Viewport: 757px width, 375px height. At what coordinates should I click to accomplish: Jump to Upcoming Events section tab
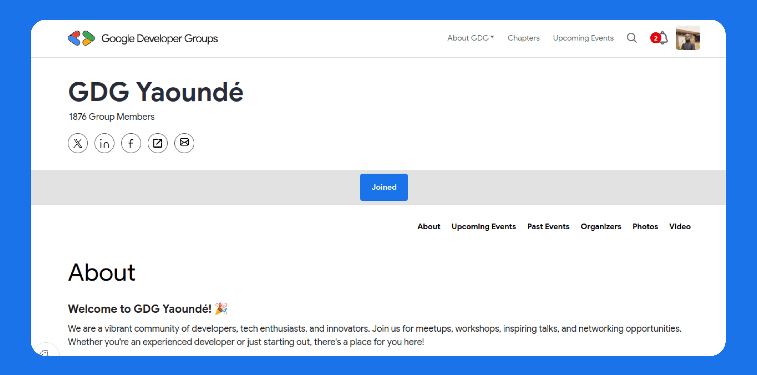[483, 226]
